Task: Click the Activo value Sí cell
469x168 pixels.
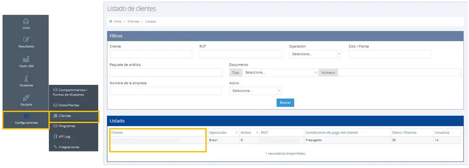Action: [249, 140]
